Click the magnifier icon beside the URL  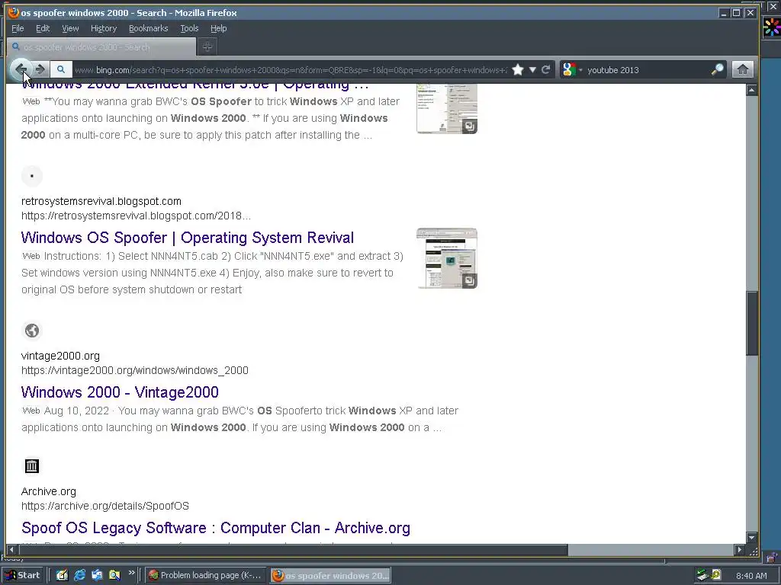pos(61,69)
